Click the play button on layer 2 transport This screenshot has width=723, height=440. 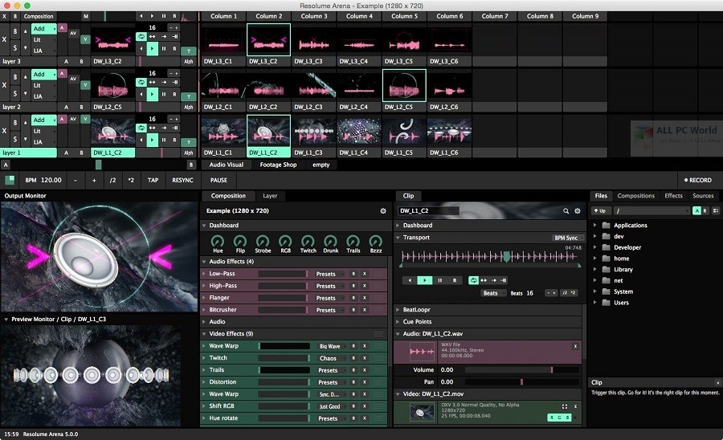pos(152,94)
